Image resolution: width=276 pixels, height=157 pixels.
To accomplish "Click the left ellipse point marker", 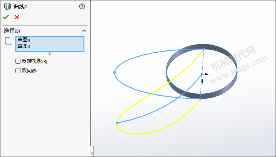I will coord(114,72).
